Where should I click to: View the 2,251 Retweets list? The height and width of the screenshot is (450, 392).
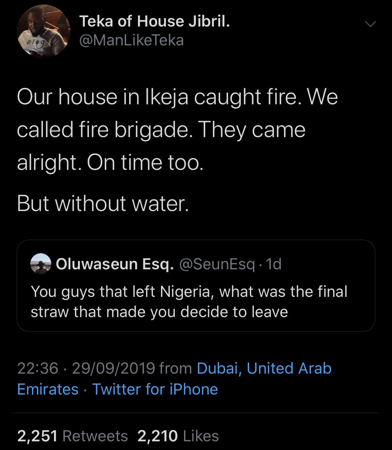tap(72, 436)
